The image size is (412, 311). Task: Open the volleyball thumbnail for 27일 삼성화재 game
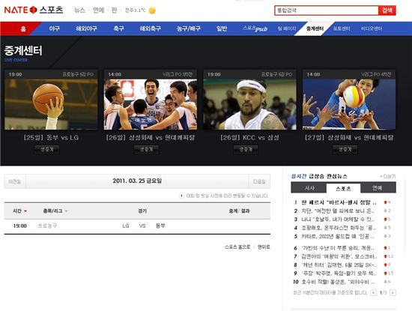pos(349,104)
